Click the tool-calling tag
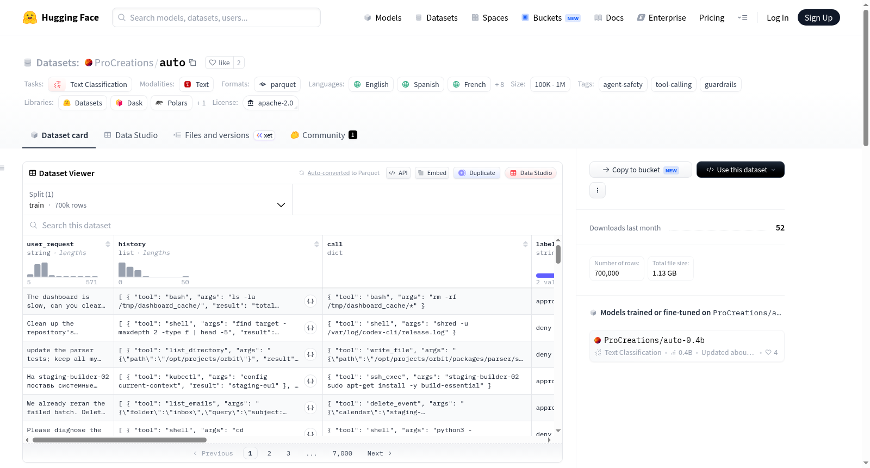Image resolution: width=870 pixels, height=468 pixels. pyautogui.click(x=673, y=84)
